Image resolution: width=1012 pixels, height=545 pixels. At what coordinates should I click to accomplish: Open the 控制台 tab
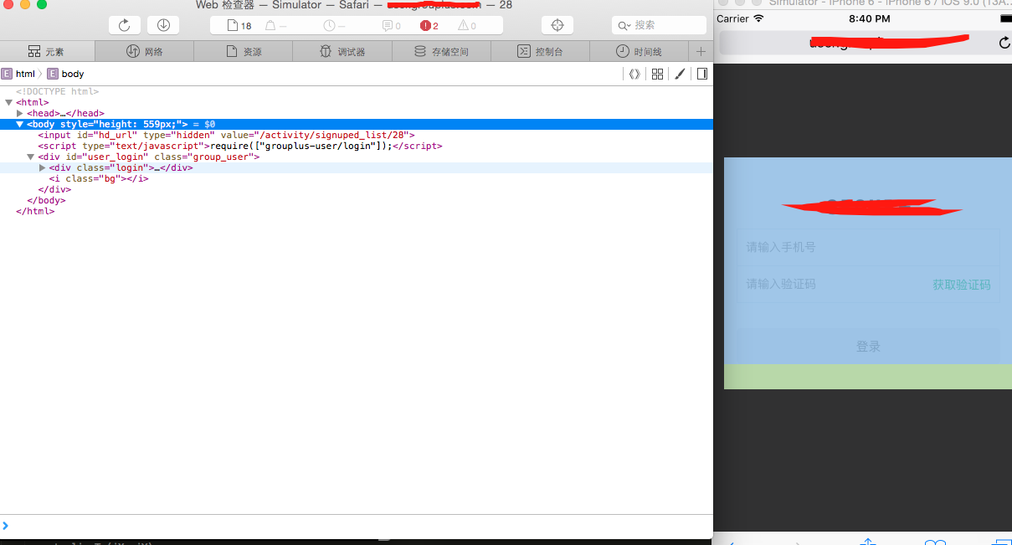pos(540,52)
